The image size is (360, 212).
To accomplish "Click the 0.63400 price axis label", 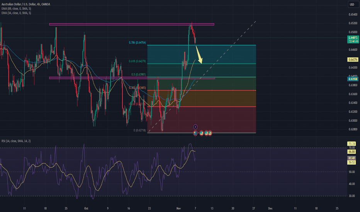I will 353,103.
